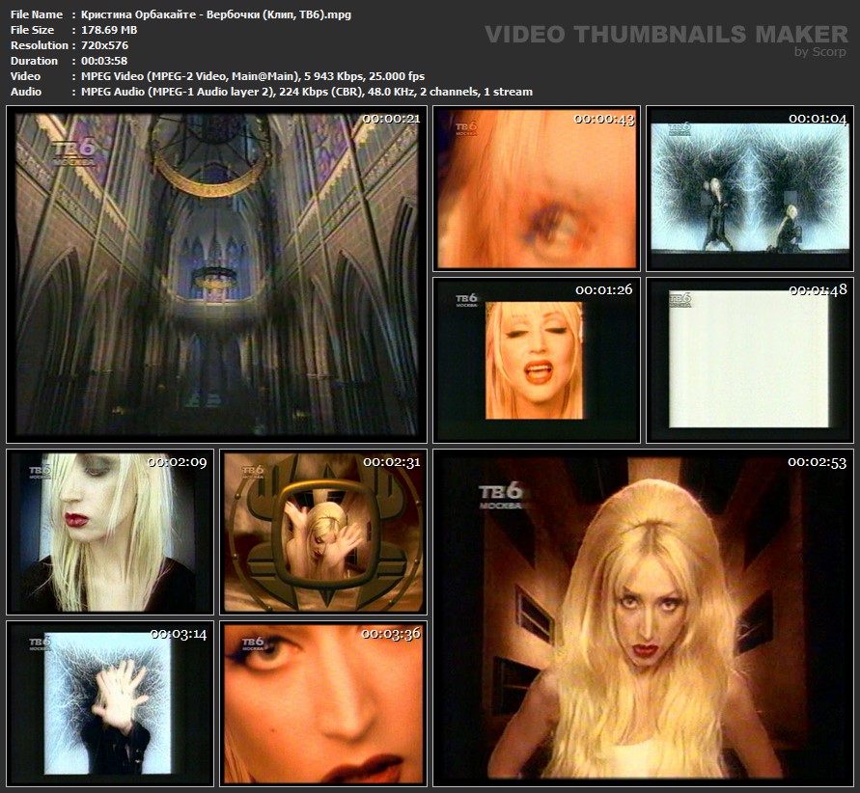Viewport: 860px width, 793px height.
Task: Click the downward-looking blonde thumbnail at 00:02:09
Action: (x=109, y=532)
